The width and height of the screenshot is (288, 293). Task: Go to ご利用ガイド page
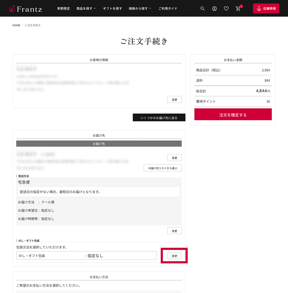[168, 9]
